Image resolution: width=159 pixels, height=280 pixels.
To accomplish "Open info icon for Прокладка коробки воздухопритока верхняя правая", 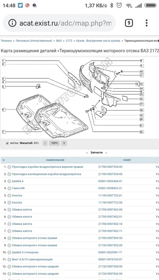I will tap(9, 167).
